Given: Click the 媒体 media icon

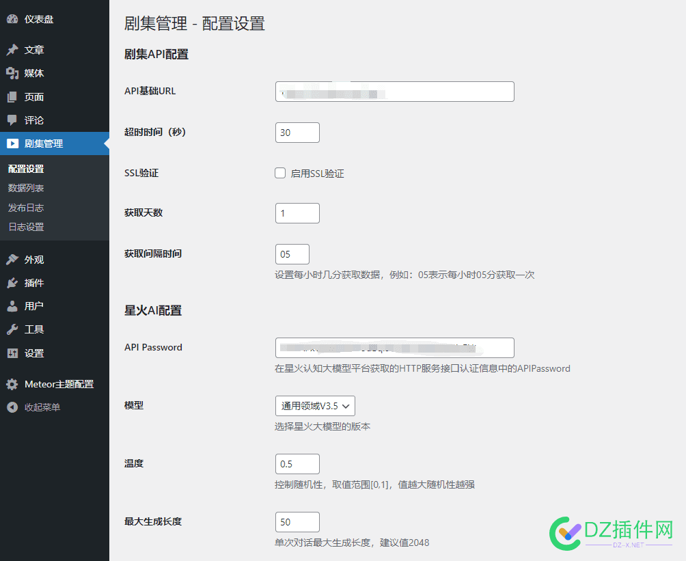Looking at the screenshot, I should tap(12, 73).
